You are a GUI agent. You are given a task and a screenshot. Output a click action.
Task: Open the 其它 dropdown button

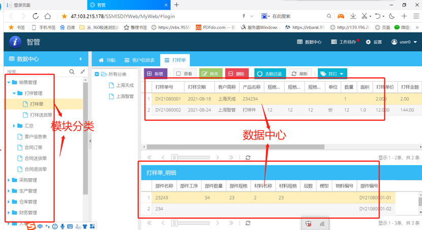[333, 74]
